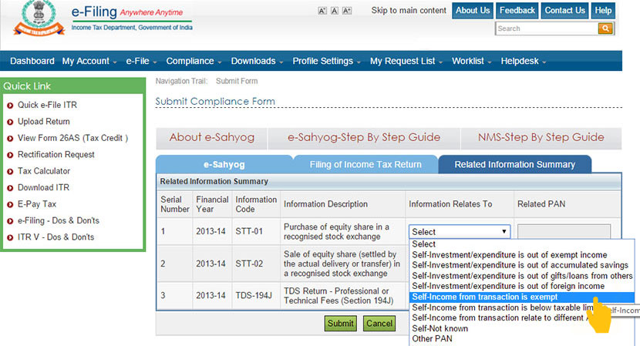Open Tax Calculator quick link

[x=44, y=171]
